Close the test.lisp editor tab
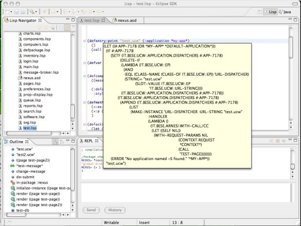Viewport: 301px width, 226px height. pyautogui.click(x=103, y=20)
